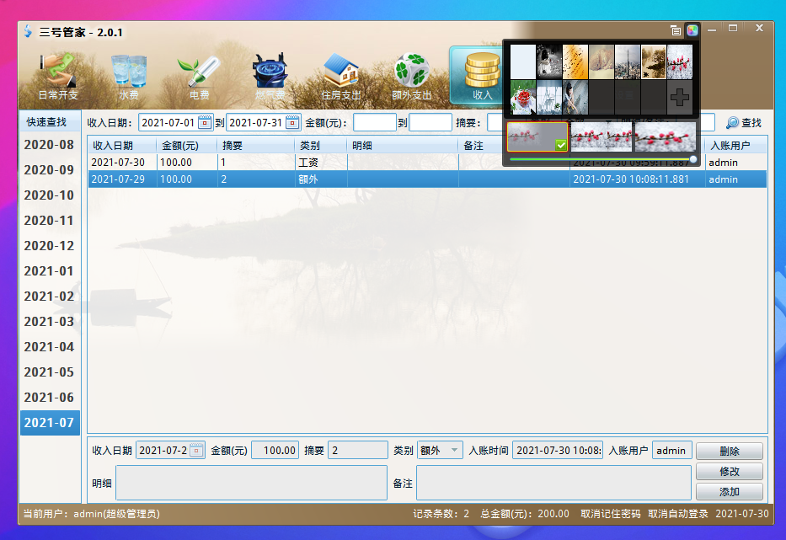Viewport: 786px width, 540px height.
Task: Focus the 备注 remarks text area
Action: 553,483
